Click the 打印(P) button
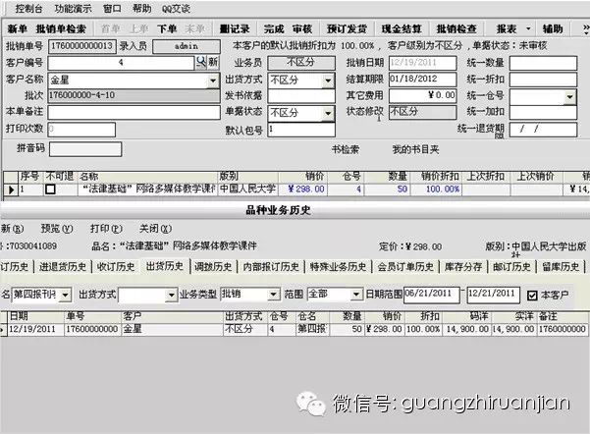Viewport: 590px width, 434px height. click(x=106, y=229)
